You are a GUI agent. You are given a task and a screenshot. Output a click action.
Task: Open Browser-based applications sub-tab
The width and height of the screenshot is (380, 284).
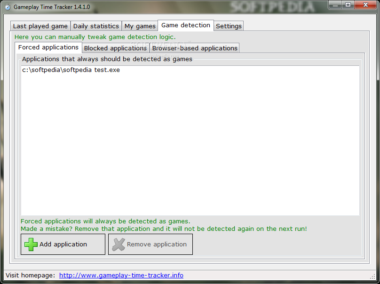pyautogui.click(x=195, y=48)
